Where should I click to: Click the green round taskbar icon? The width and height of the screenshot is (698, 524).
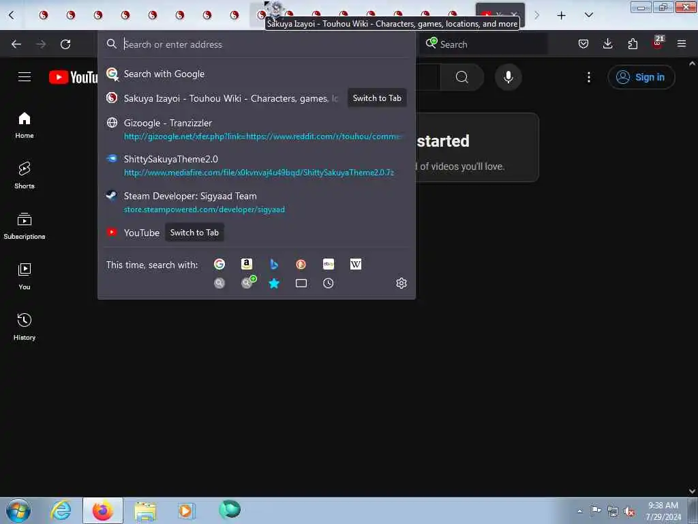click(x=230, y=510)
